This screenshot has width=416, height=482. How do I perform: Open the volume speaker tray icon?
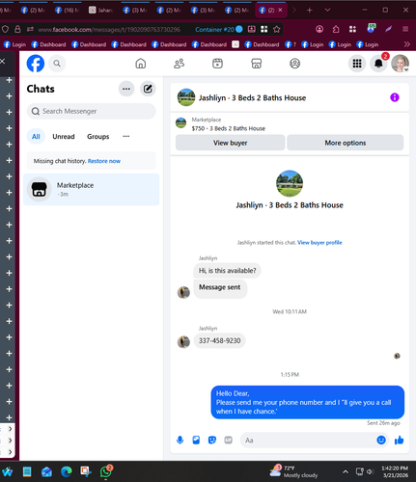pos(370,471)
